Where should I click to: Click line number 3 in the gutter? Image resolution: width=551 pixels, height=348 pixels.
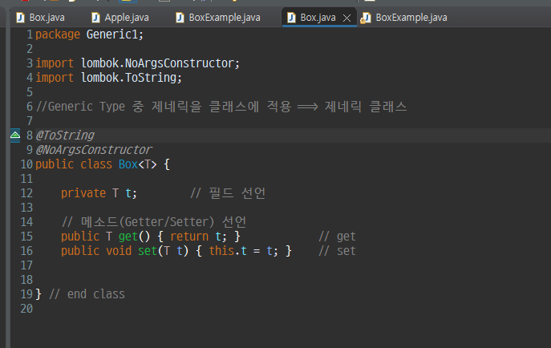coord(30,63)
